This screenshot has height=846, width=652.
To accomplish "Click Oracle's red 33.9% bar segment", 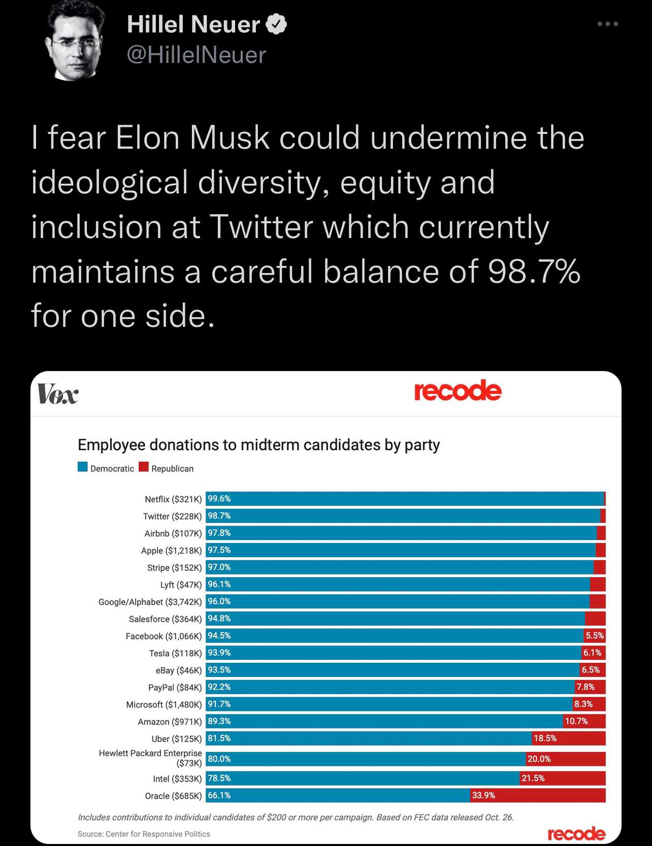I will pos(538,795).
